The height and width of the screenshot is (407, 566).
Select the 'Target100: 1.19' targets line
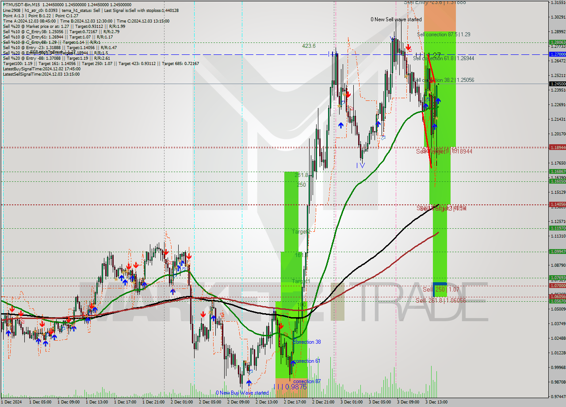(101, 63)
